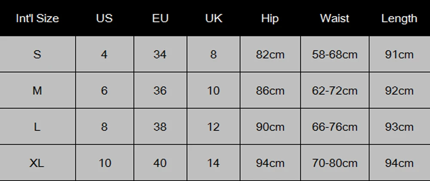Click the UK 12 cell

click(213, 127)
